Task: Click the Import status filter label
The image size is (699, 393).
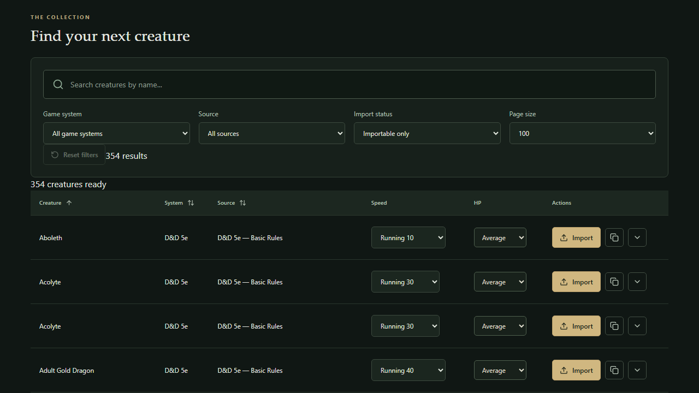Action: point(373,114)
